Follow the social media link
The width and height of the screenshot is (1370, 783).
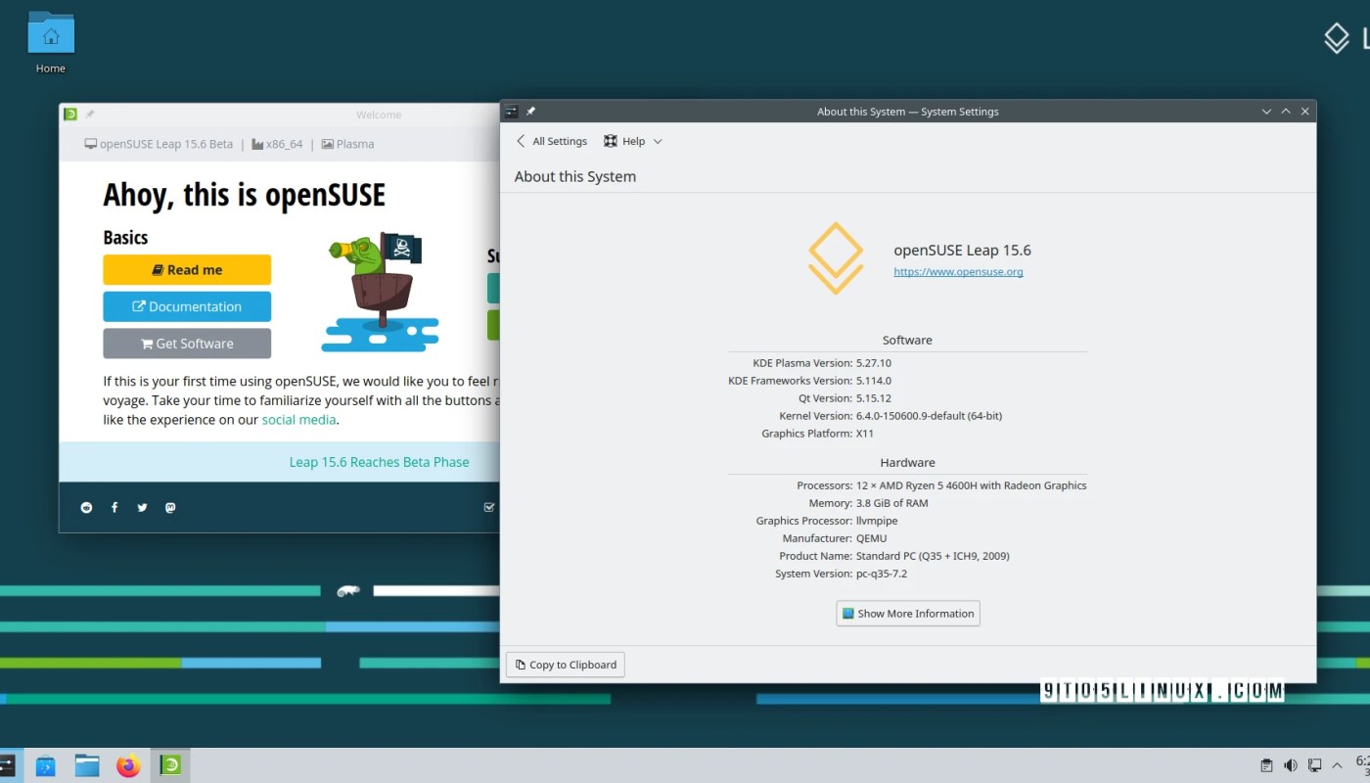pyautogui.click(x=298, y=419)
